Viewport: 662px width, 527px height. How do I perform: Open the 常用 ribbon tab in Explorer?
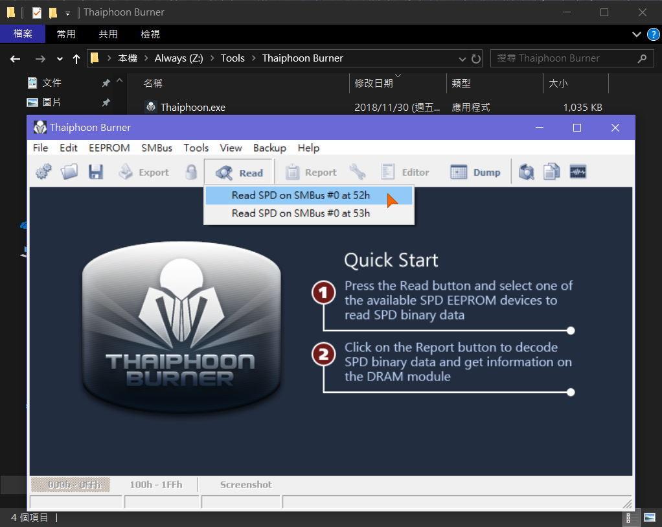click(x=66, y=34)
